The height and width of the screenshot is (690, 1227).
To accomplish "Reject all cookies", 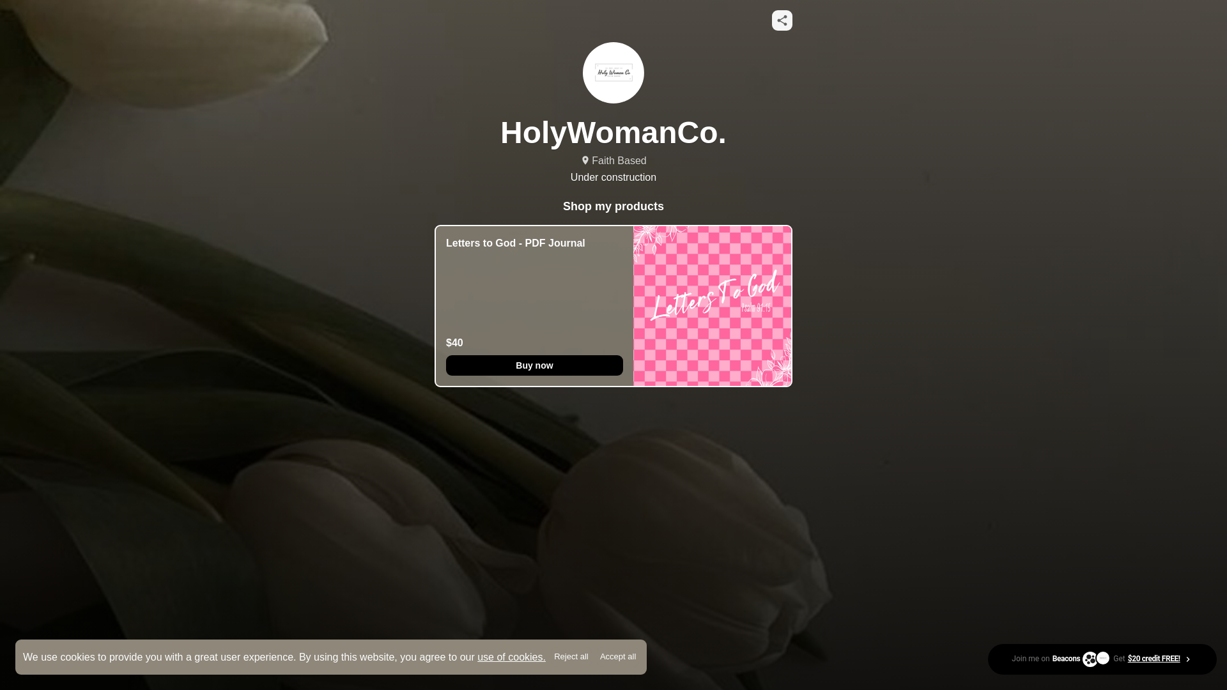I will [x=571, y=657].
